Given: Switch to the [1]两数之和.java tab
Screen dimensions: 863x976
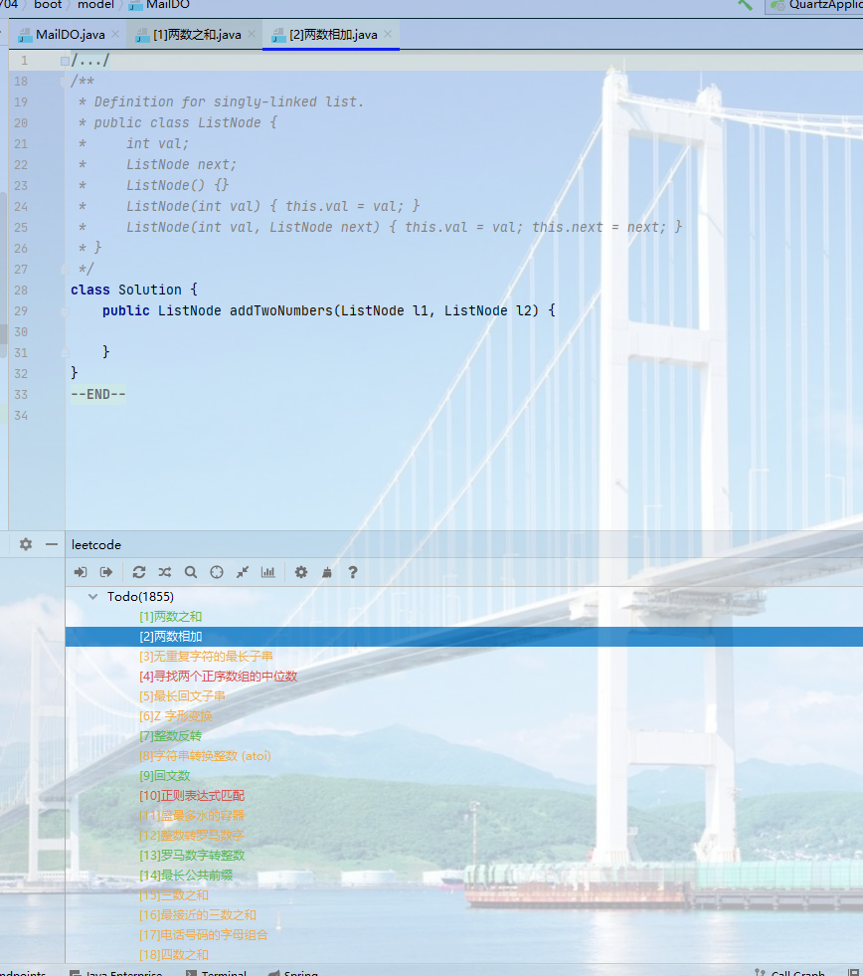Looking at the screenshot, I should 196,35.
